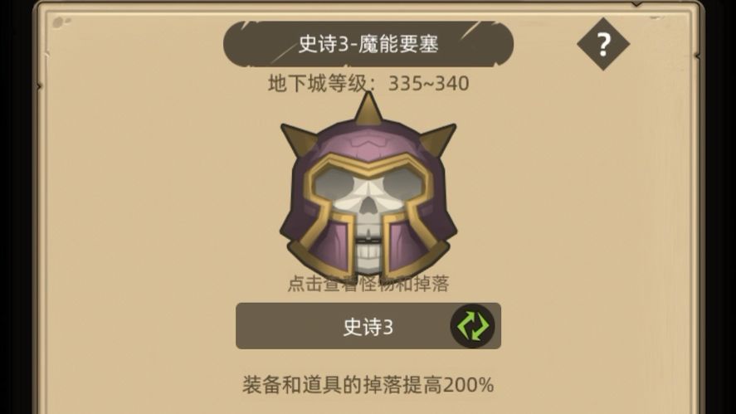Viewport: 736px width, 414px height.
Task: Tap the right horn of the purple helmet
Action: (x=438, y=139)
